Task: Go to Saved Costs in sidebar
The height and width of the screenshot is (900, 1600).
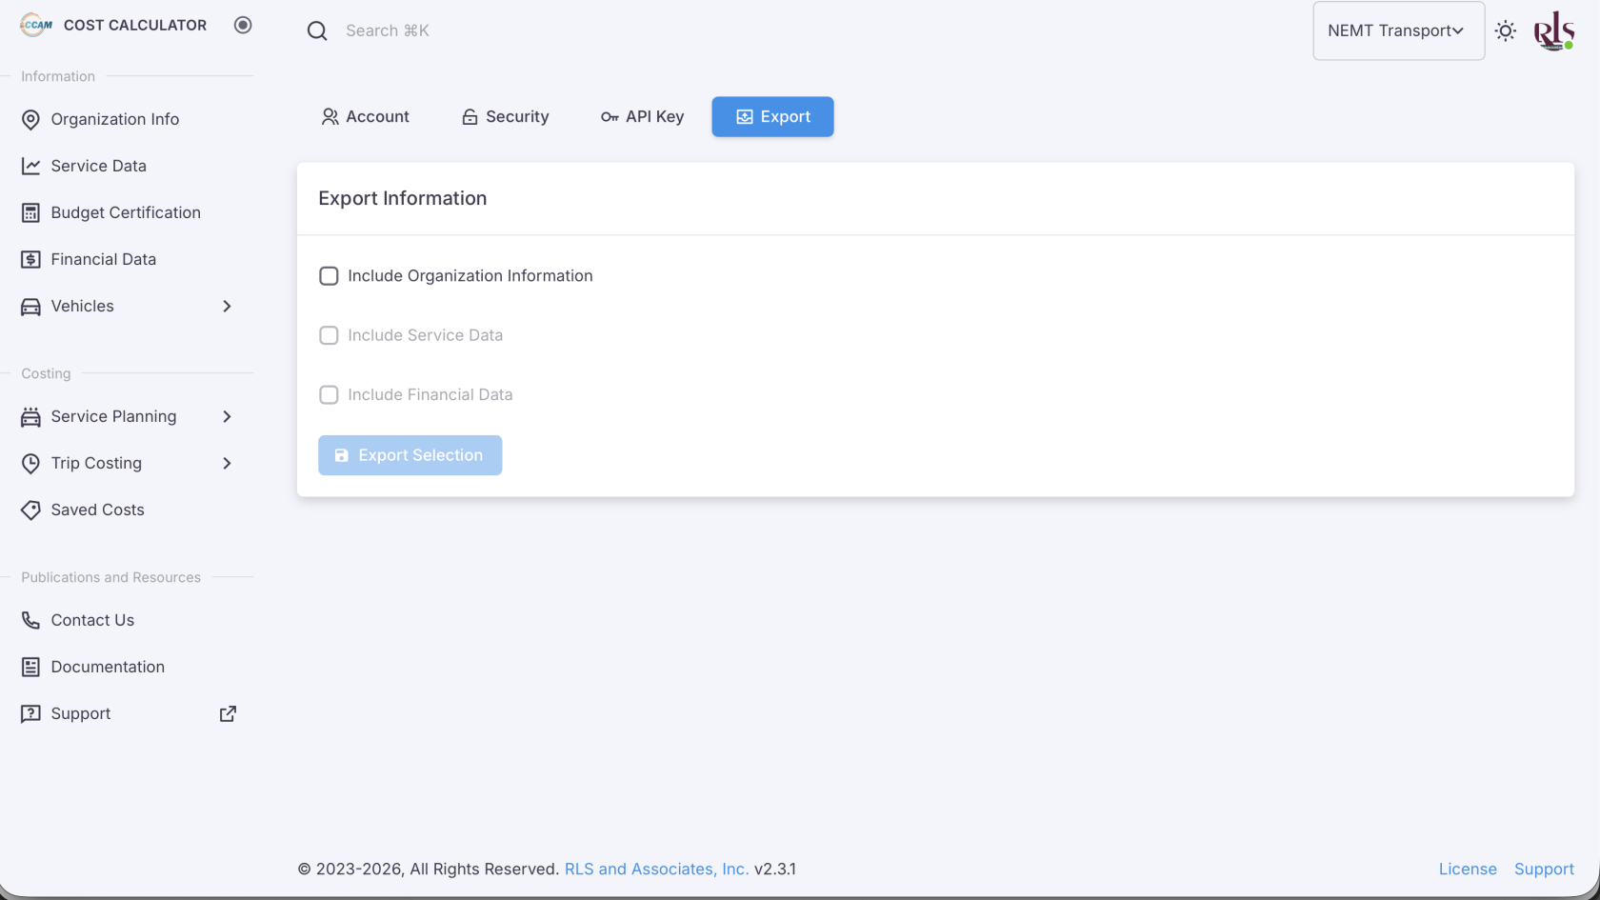Action: click(x=97, y=510)
